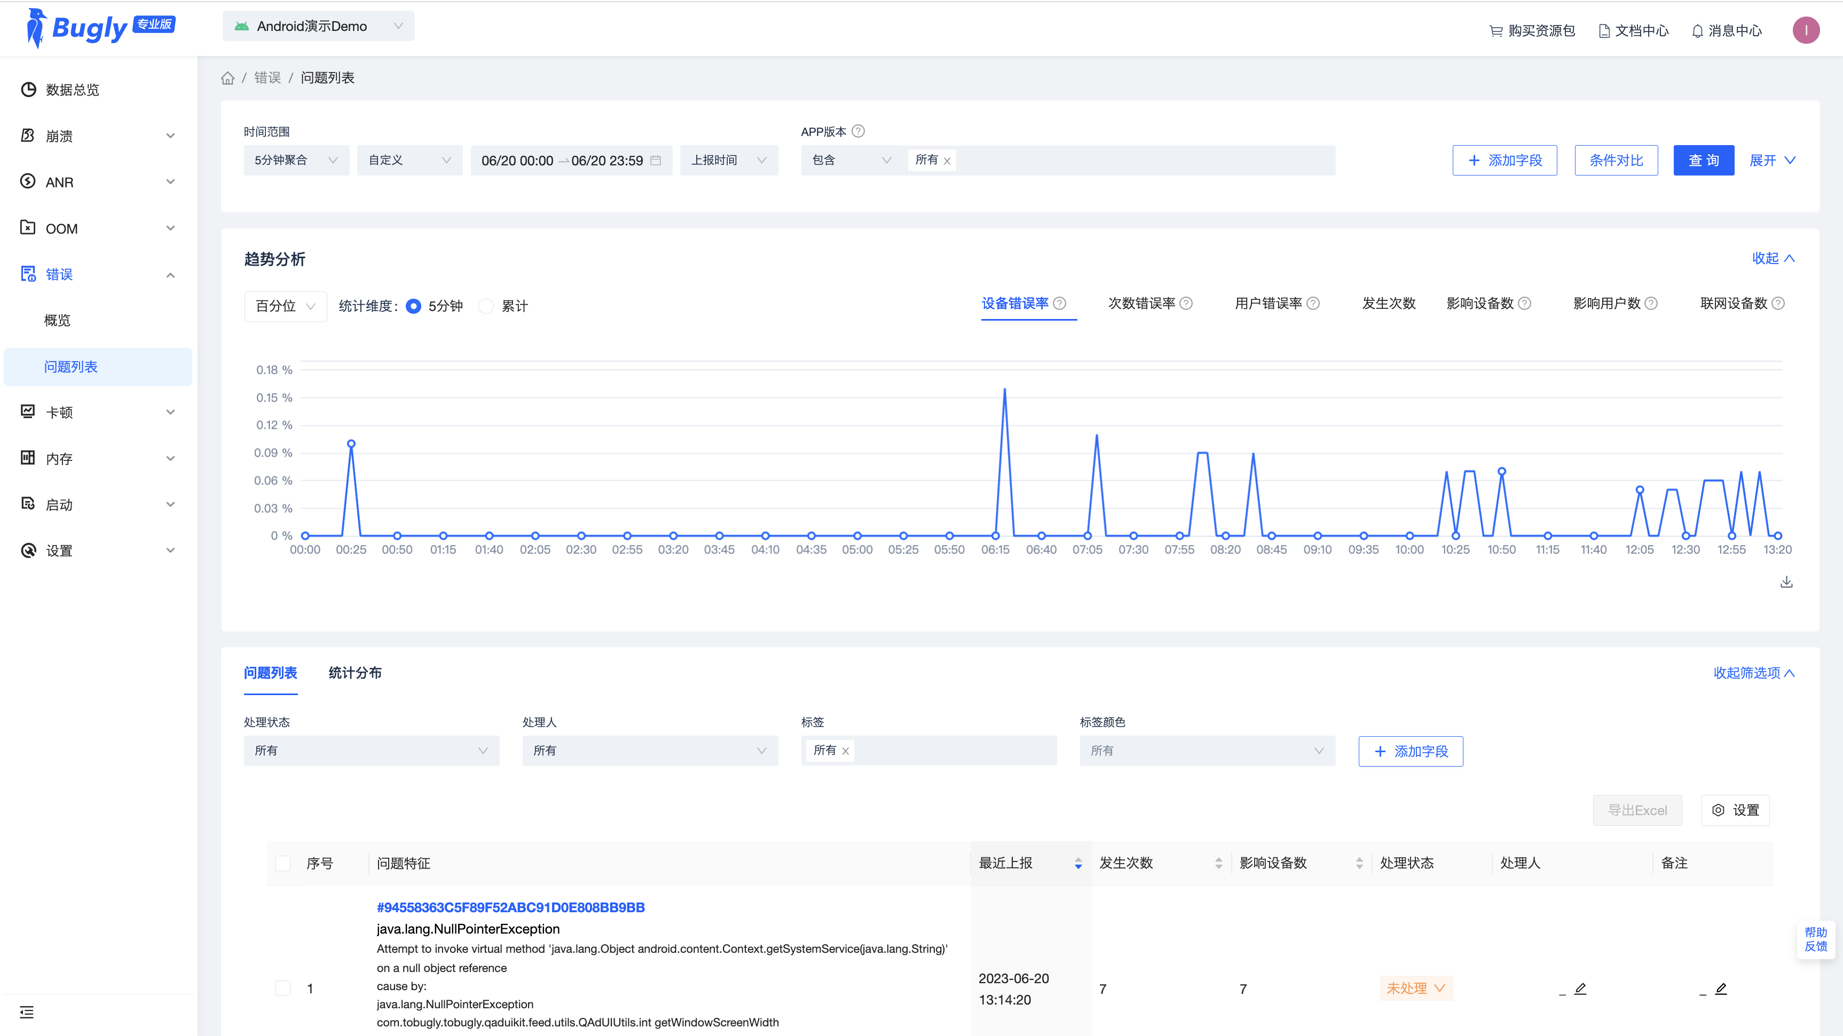Click 添加字段 in the top filter bar
The image size is (1843, 1036).
click(x=1505, y=160)
